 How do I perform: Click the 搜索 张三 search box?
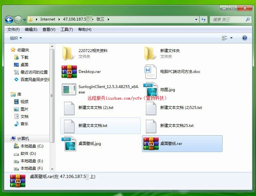click(x=227, y=20)
